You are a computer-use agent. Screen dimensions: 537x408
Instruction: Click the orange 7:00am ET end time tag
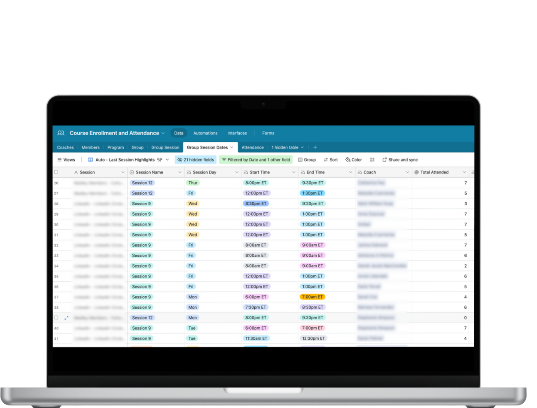pyautogui.click(x=312, y=297)
